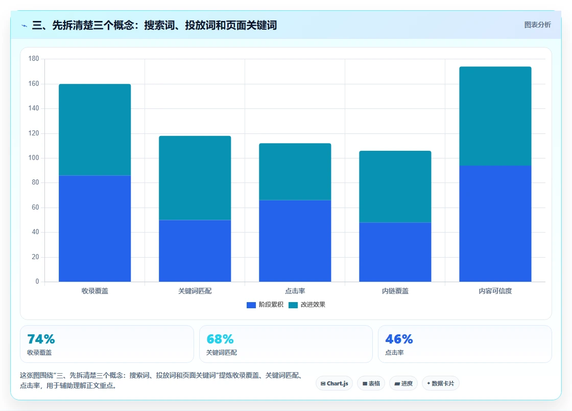
Task: Click the 46% 点击率 stat card
Action: [465, 344]
